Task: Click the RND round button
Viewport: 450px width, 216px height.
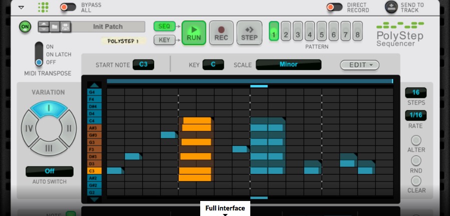Action: pos(416,161)
